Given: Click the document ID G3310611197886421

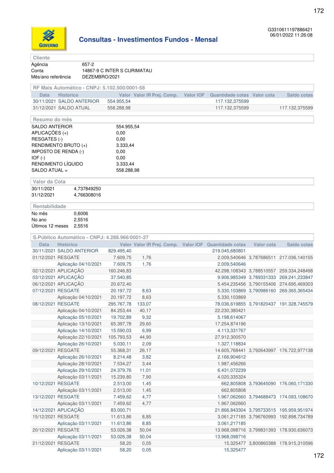Looking at the screenshot, I should [x=290, y=30].
